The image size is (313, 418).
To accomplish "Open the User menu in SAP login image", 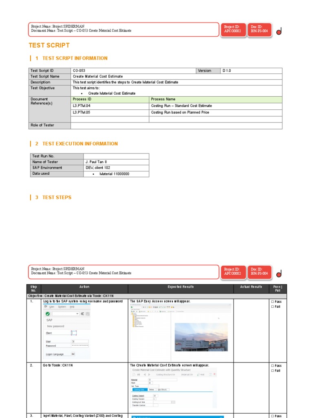I will coord(52,307).
